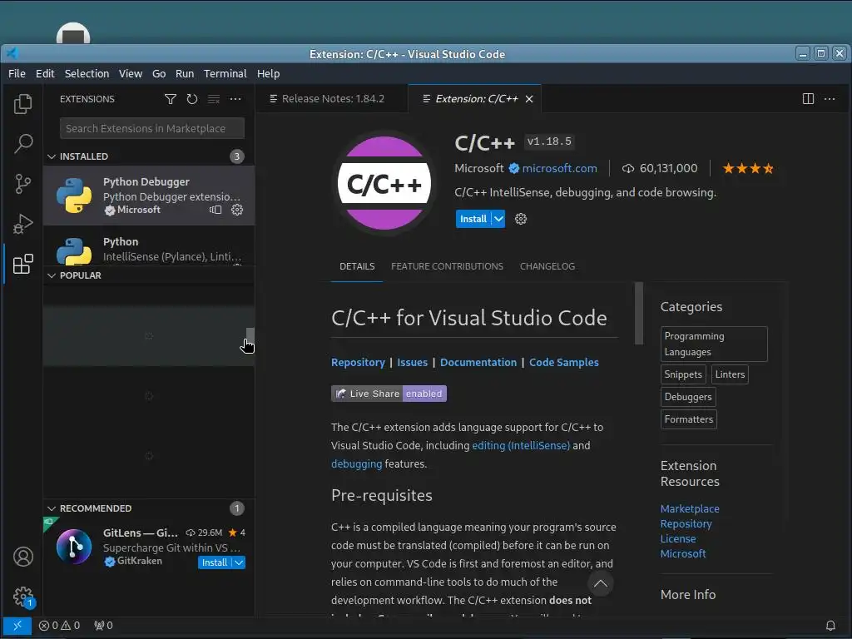The width and height of the screenshot is (852, 639).
Task: Split the editor right
Action: pos(808,99)
